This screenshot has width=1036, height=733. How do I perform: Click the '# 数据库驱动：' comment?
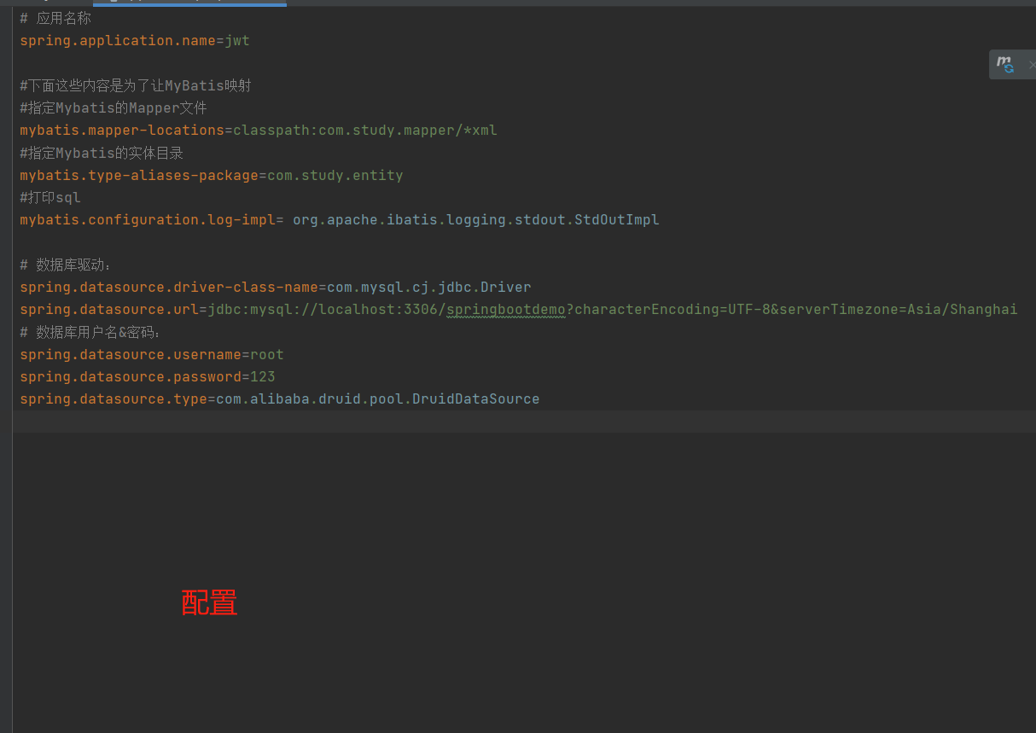66,265
